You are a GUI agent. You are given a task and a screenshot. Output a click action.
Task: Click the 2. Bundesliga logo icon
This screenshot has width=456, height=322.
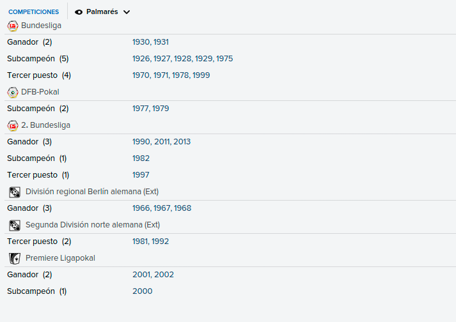point(13,126)
